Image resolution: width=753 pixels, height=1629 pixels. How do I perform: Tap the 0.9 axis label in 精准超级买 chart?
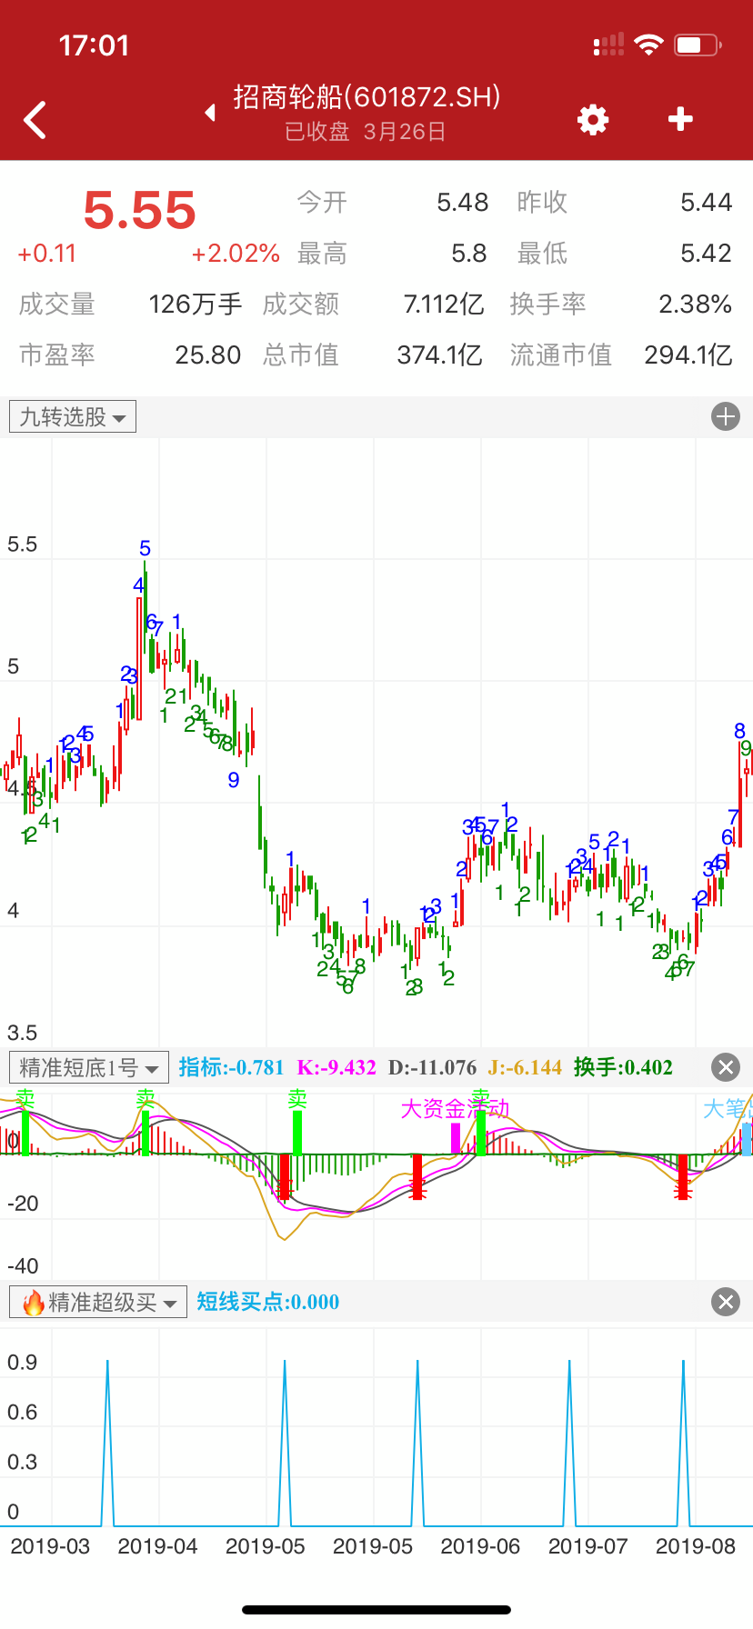(22, 1362)
